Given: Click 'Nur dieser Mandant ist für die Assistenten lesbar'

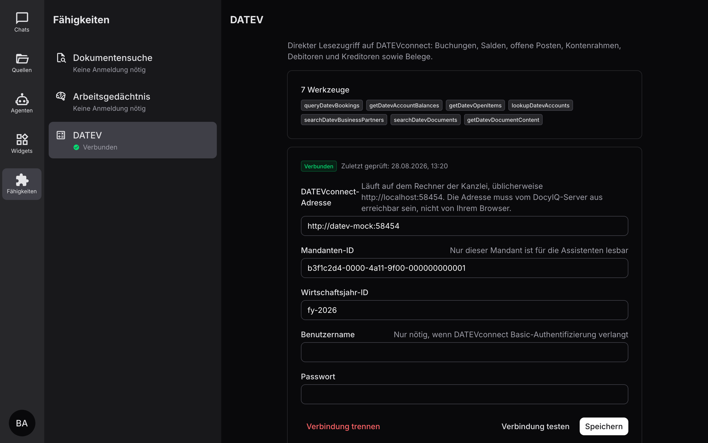Looking at the screenshot, I should coord(539,251).
